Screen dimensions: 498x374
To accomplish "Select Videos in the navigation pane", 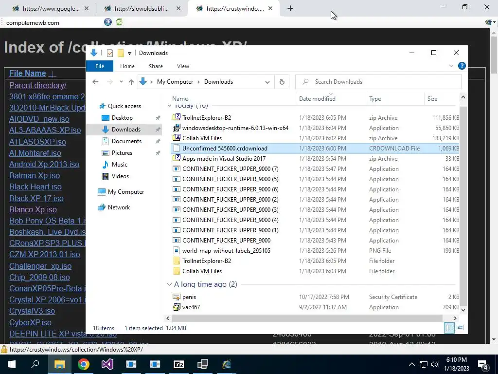I will tap(120, 176).
